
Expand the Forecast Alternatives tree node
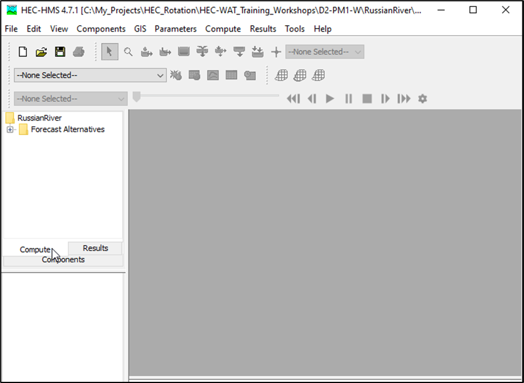10,130
